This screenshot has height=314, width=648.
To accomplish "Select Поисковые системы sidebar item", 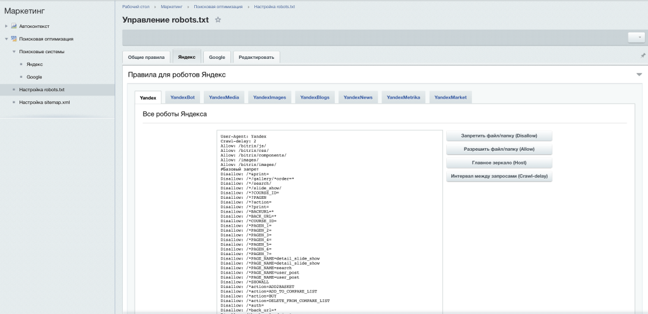I will point(42,52).
